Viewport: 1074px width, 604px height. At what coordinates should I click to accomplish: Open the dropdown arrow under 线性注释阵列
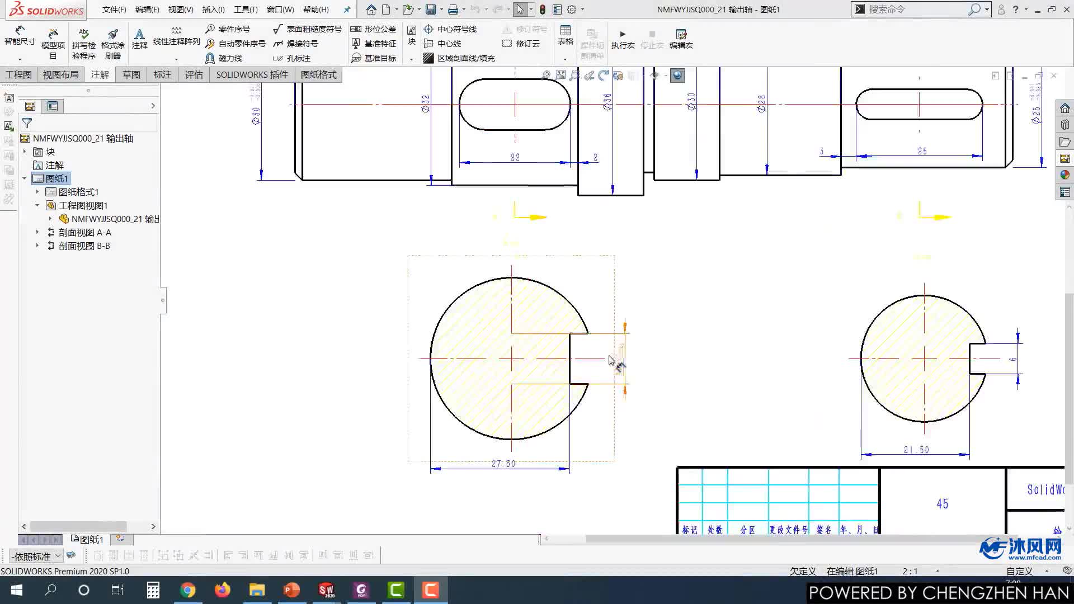(176, 59)
